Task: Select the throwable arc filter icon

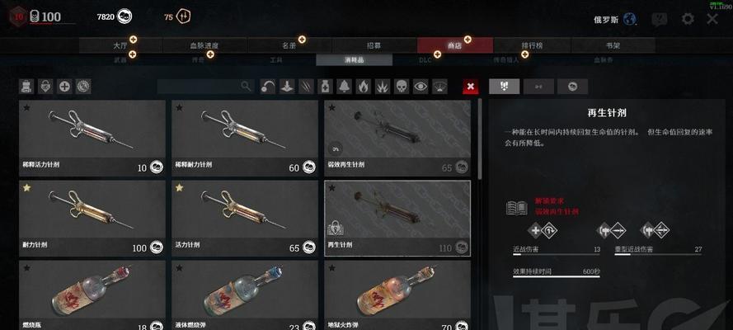Action: [x=268, y=87]
